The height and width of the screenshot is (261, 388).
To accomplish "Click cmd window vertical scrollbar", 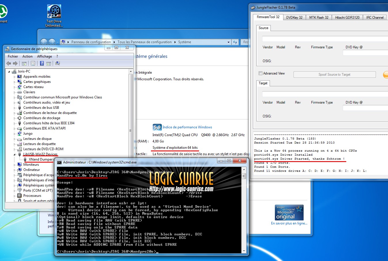I will coord(244,210).
